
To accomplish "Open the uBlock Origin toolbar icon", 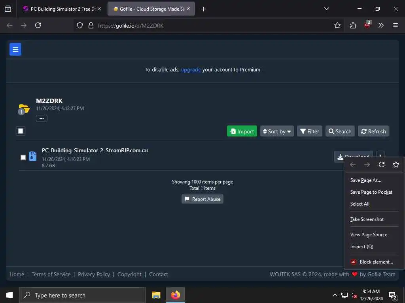I will (367, 25).
